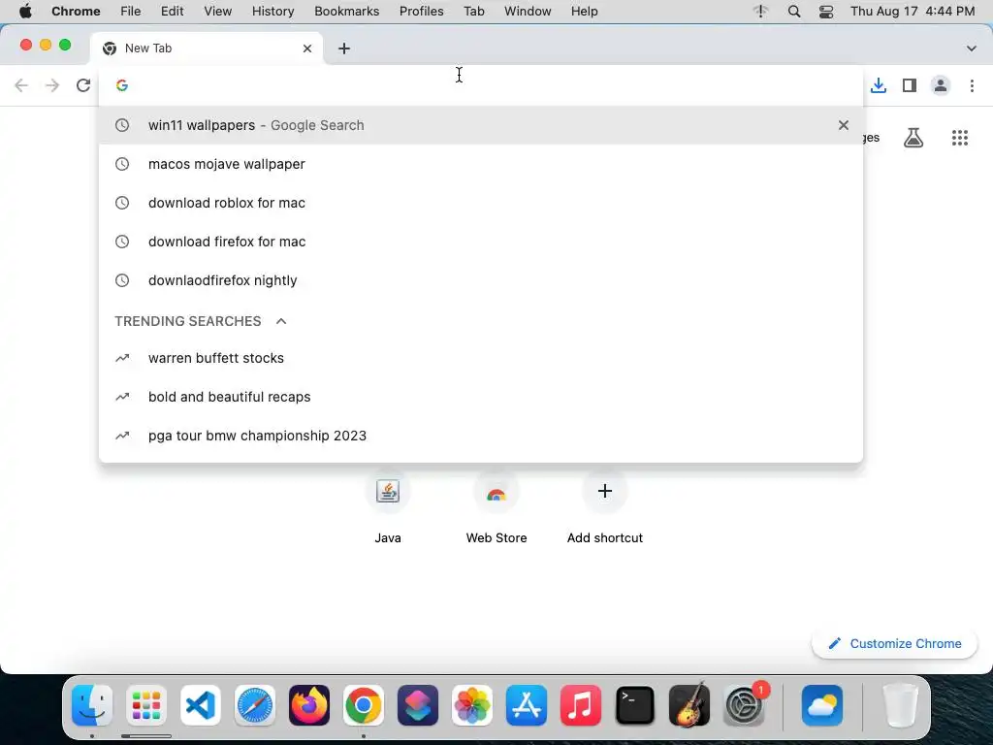Open Terminal from the Dock
Viewport: 993px width, 745px height.
coord(634,705)
